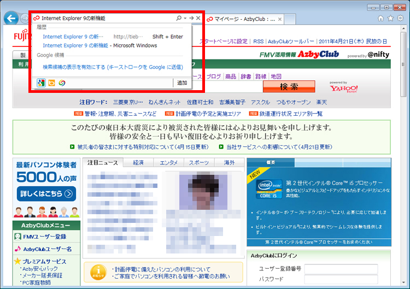Click trending word アスクル
This screenshot has width=410, height=289.
(x=260, y=102)
